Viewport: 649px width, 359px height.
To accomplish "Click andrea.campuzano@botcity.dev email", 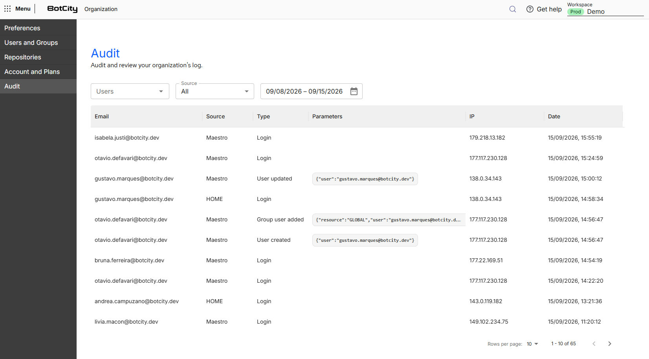I will click(x=137, y=301).
